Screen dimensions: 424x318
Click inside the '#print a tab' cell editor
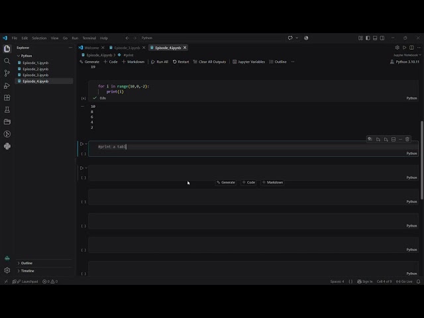[253, 146]
